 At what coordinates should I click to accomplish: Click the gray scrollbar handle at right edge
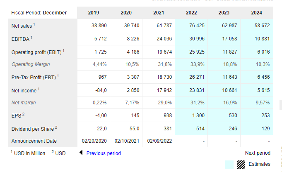(x=281, y=105)
